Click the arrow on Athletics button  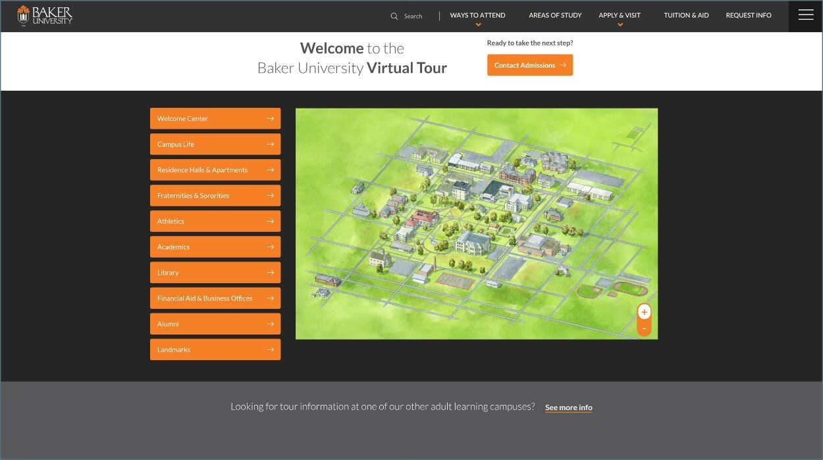(271, 221)
